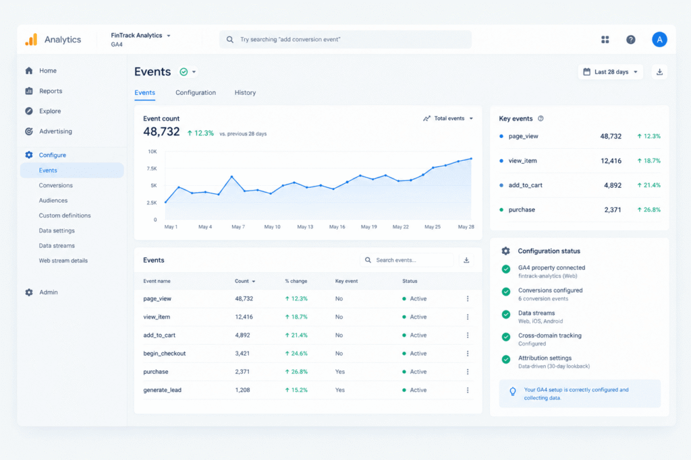Viewport: 691px width, 460px height.
Task: Open more options for begin_checkout row
Action: click(x=468, y=354)
